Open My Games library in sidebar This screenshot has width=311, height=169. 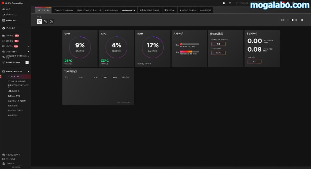tap(11, 36)
